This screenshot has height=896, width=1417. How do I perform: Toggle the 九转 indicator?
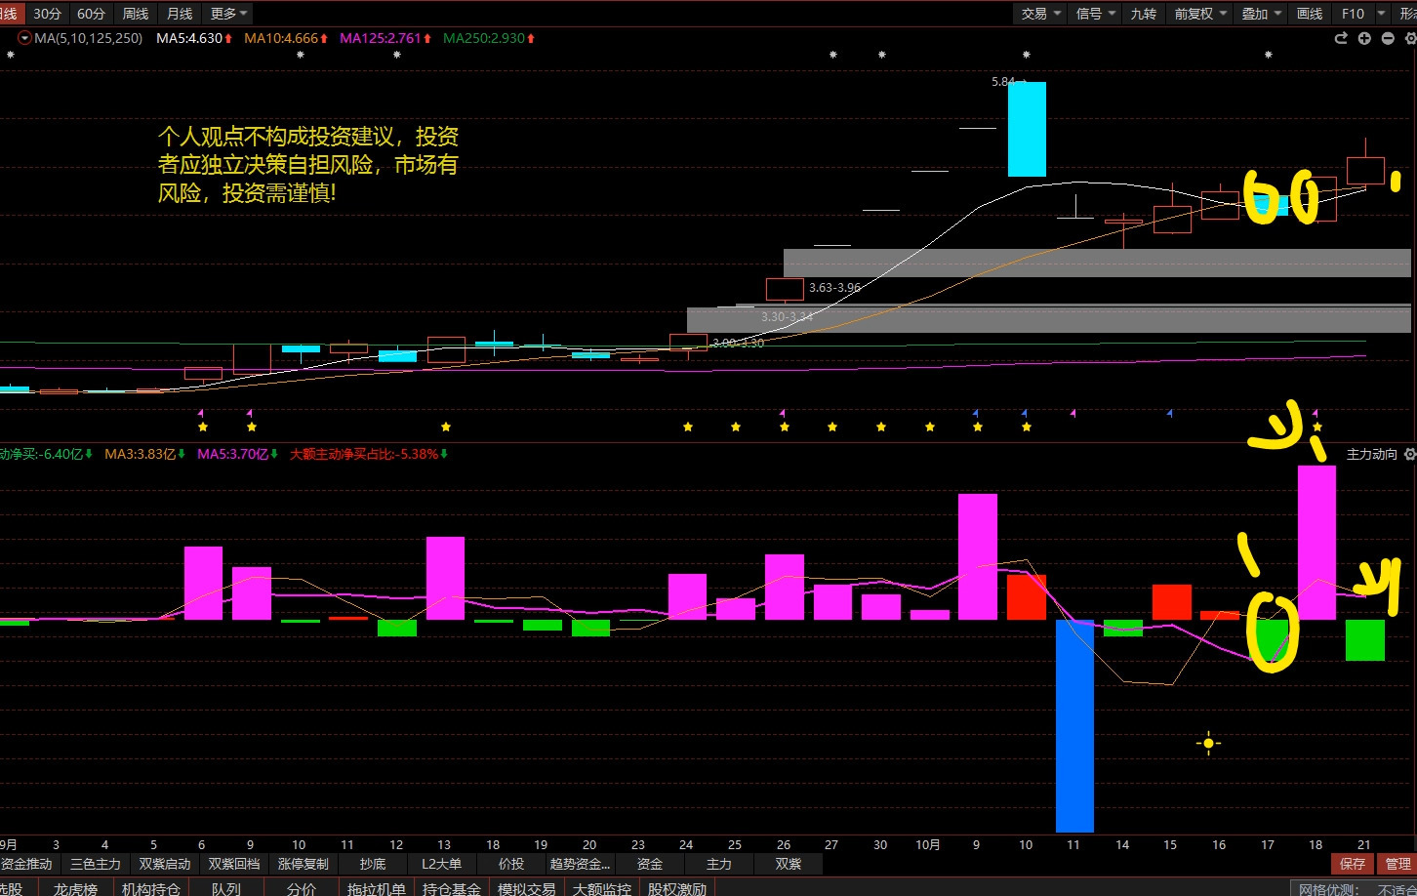point(1144,13)
